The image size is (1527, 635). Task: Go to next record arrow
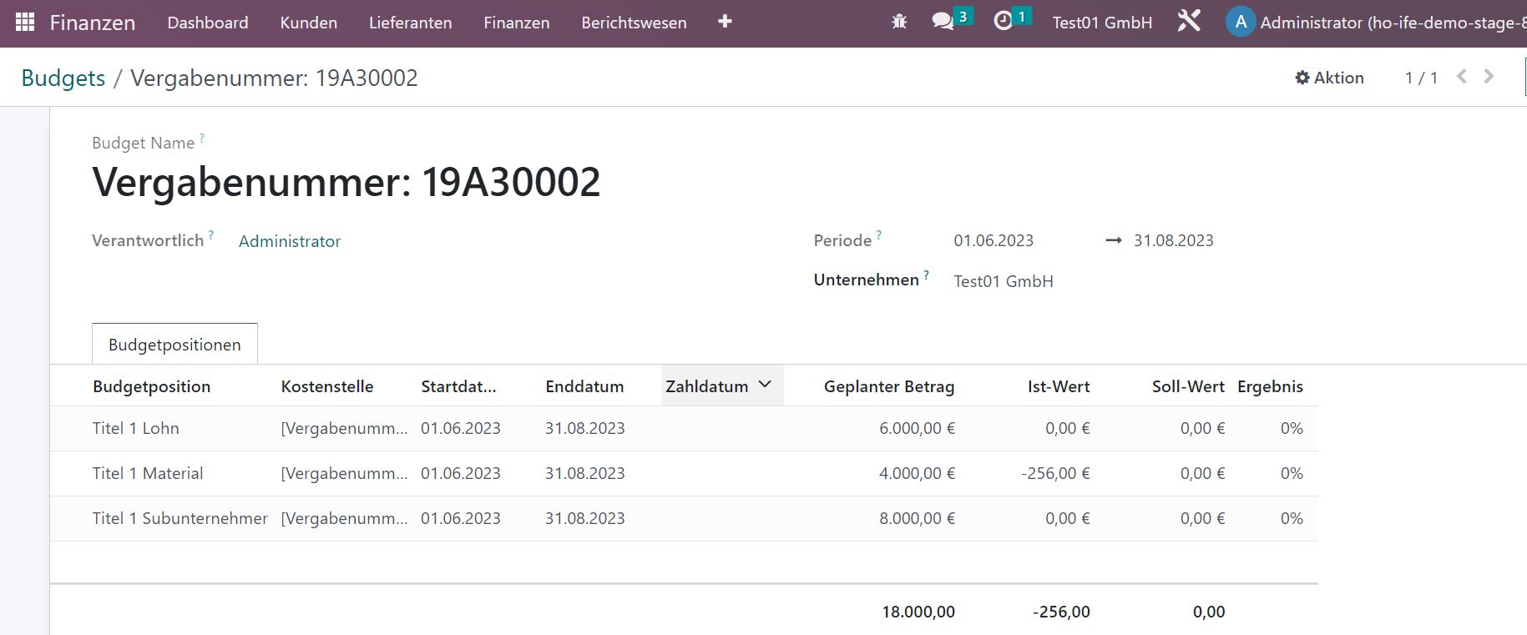point(1489,77)
